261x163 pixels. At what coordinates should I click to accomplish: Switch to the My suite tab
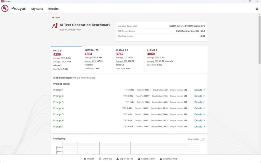point(37,9)
